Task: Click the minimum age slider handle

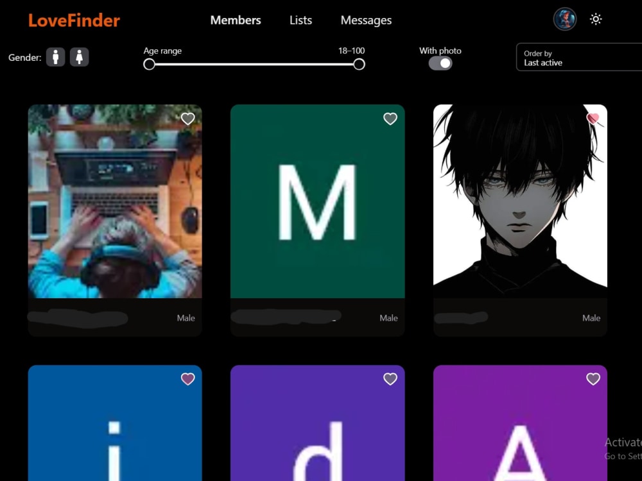Action: click(x=149, y=64)
